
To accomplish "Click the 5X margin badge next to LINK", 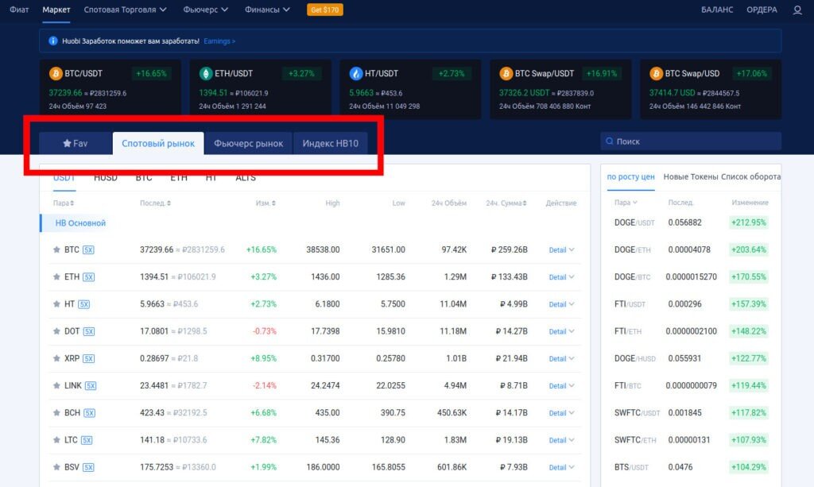I will pos(91,385).
